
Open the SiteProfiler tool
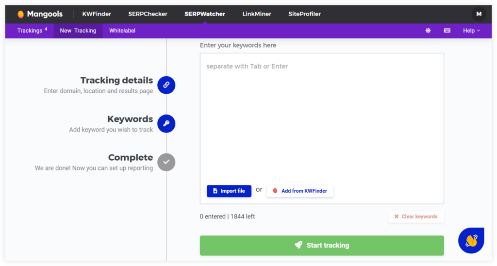pyautogui.click(x=305, y=14)
